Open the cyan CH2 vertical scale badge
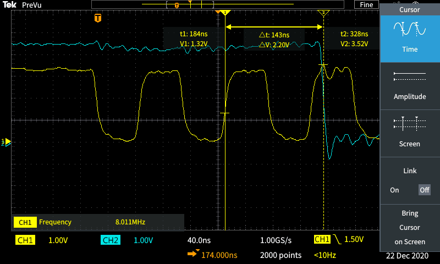The image size is (440, 264). point(110,240)
